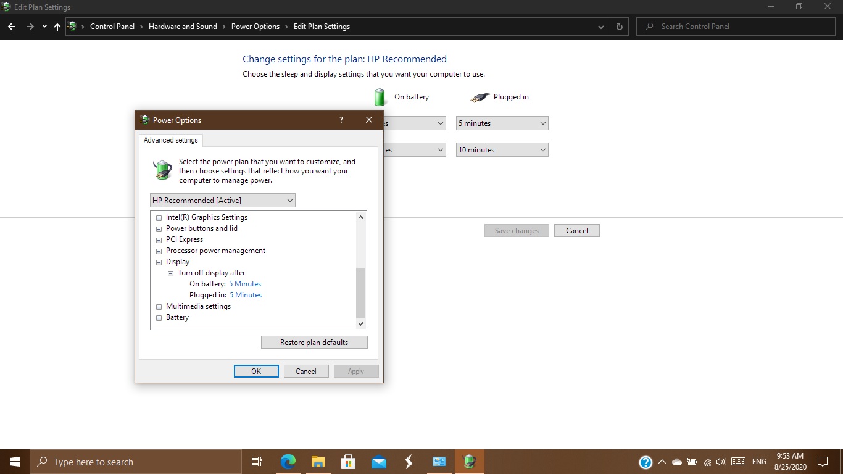Change the On battery 5 Minutes value
The height and width of the screenshot is (474, 843).
click(245, 284)
